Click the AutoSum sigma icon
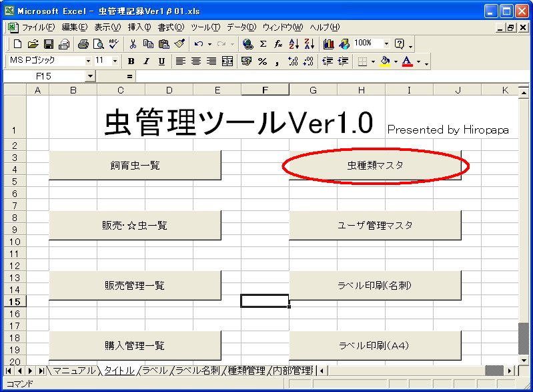Viewport: 533px width, 392px height. pyautogui.click(x=263, y=44)
